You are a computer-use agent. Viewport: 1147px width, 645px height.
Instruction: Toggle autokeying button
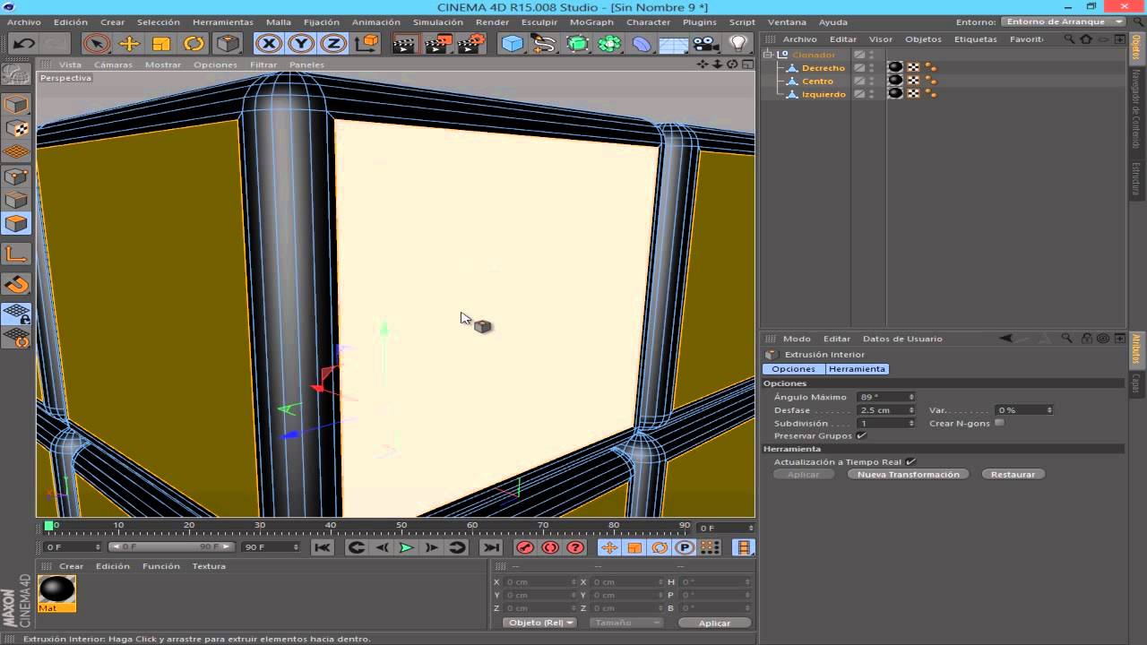coord(550,547)
